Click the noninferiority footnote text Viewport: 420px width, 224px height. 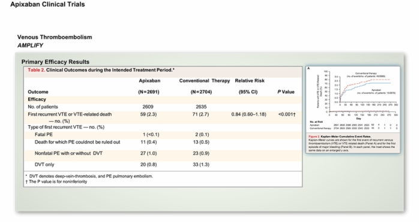pos(56,181)
